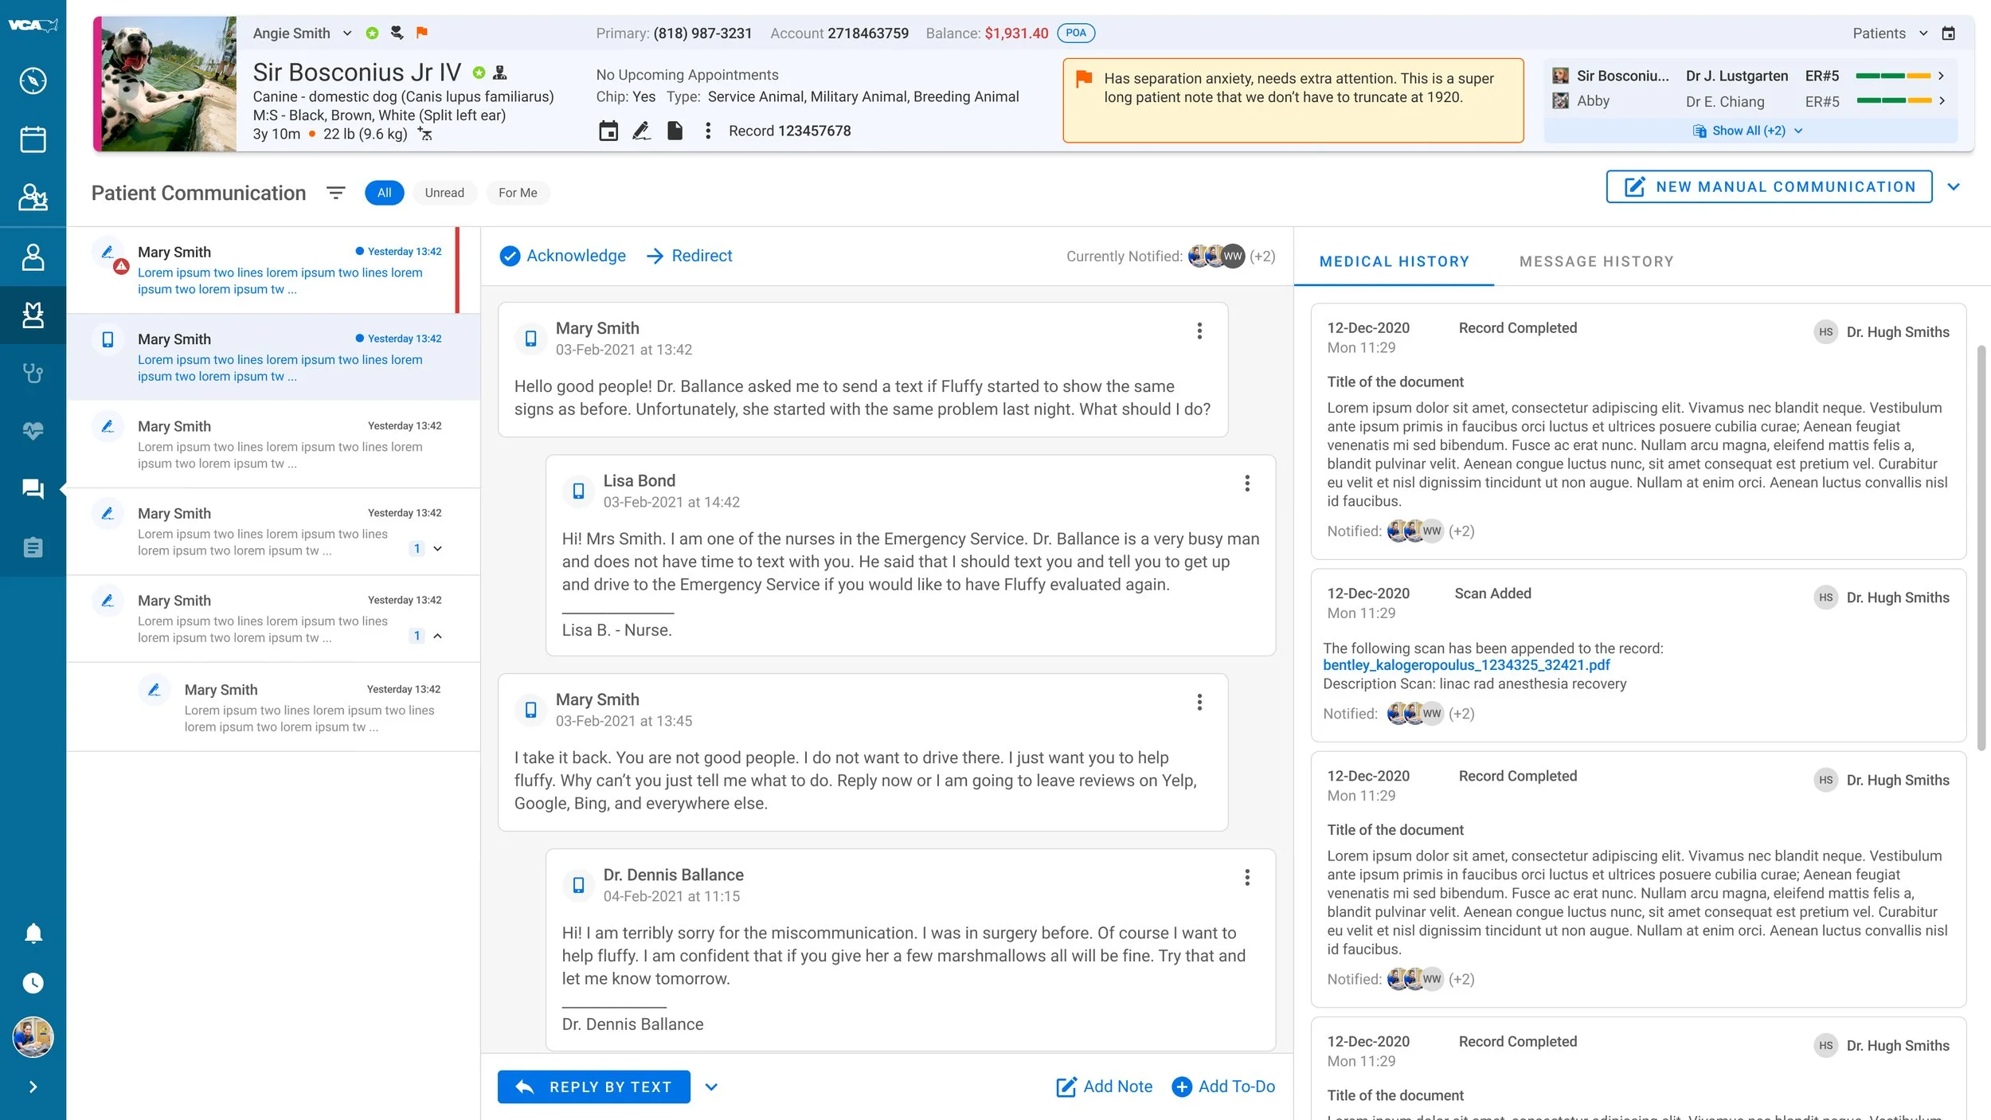Open the Patients dropdown at top right
The width and height of the screenshot is (1991, 1120).
(x=1889, y=33)
